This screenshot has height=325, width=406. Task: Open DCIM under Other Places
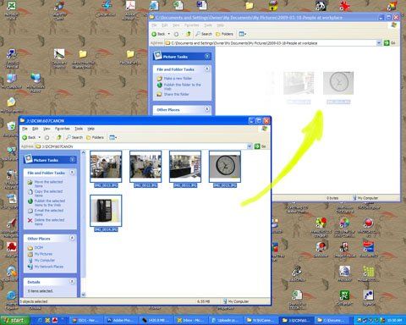(39, 248)
